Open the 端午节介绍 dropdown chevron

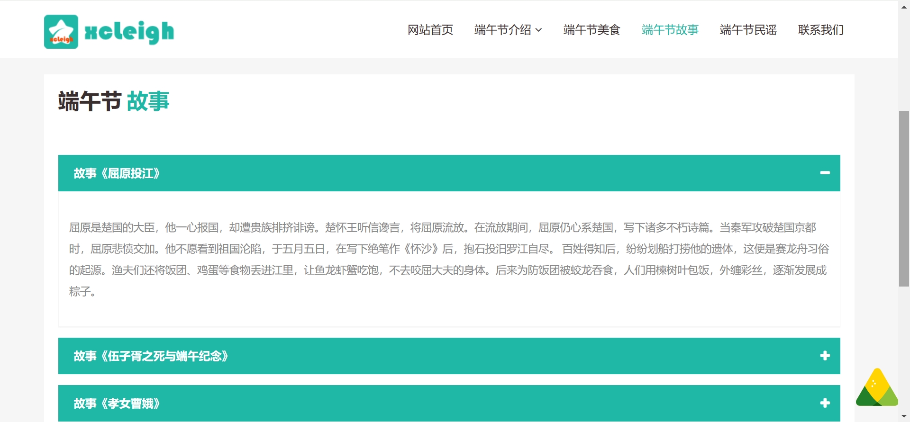tap(538, 30)
